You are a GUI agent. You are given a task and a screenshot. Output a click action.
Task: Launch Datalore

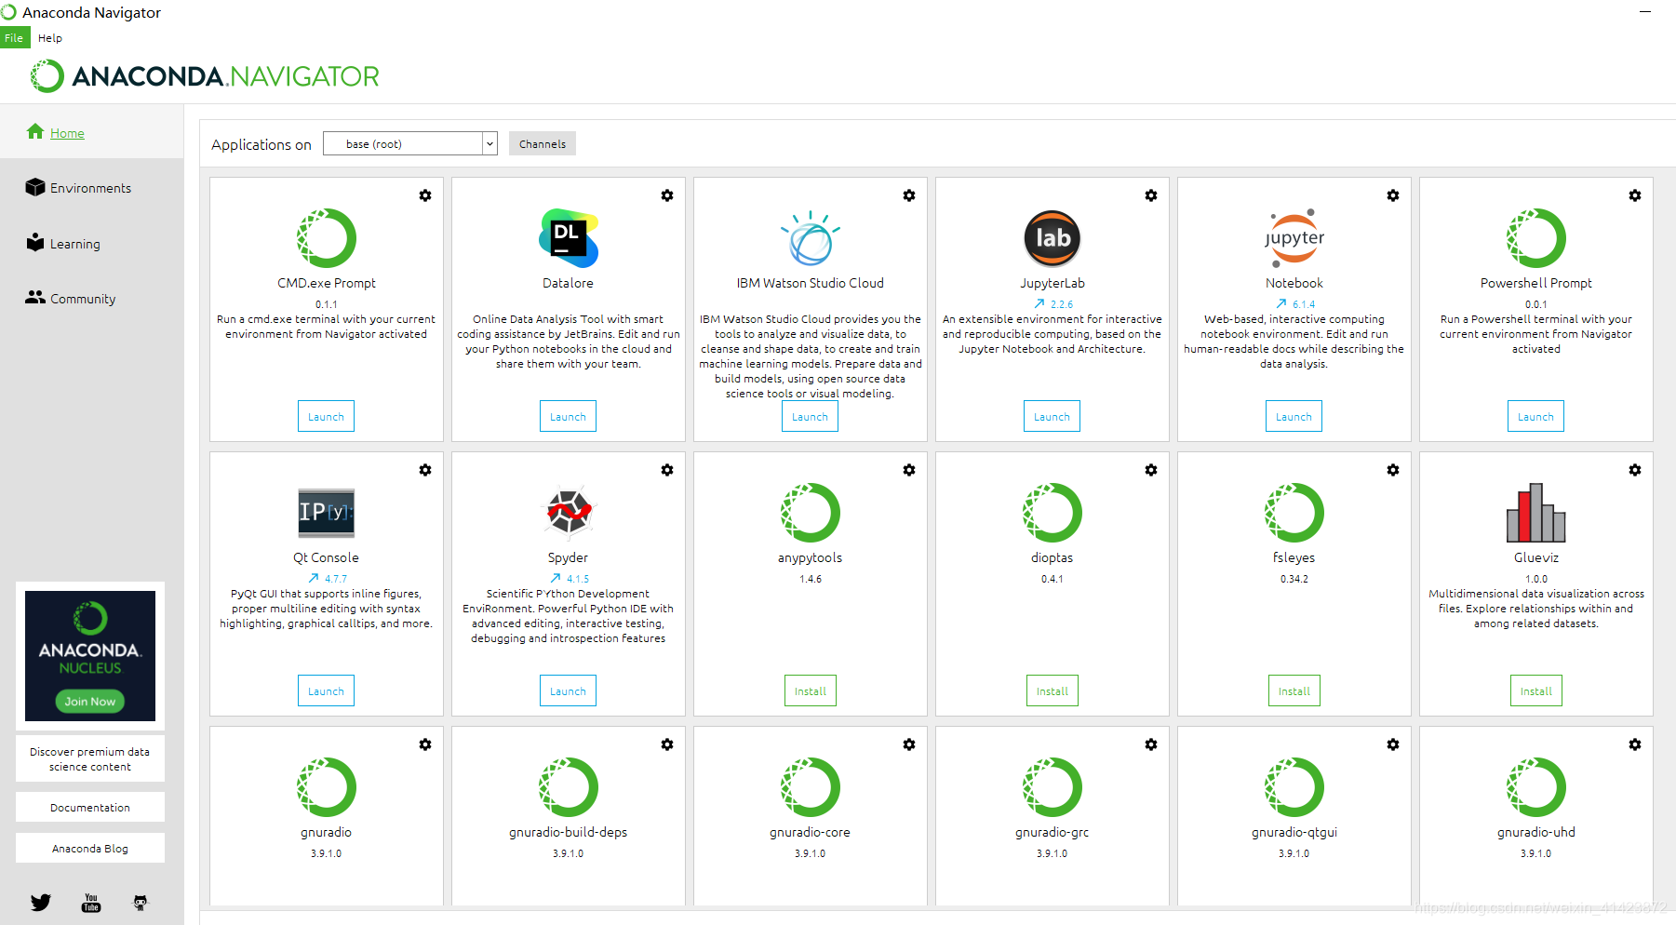569,416
